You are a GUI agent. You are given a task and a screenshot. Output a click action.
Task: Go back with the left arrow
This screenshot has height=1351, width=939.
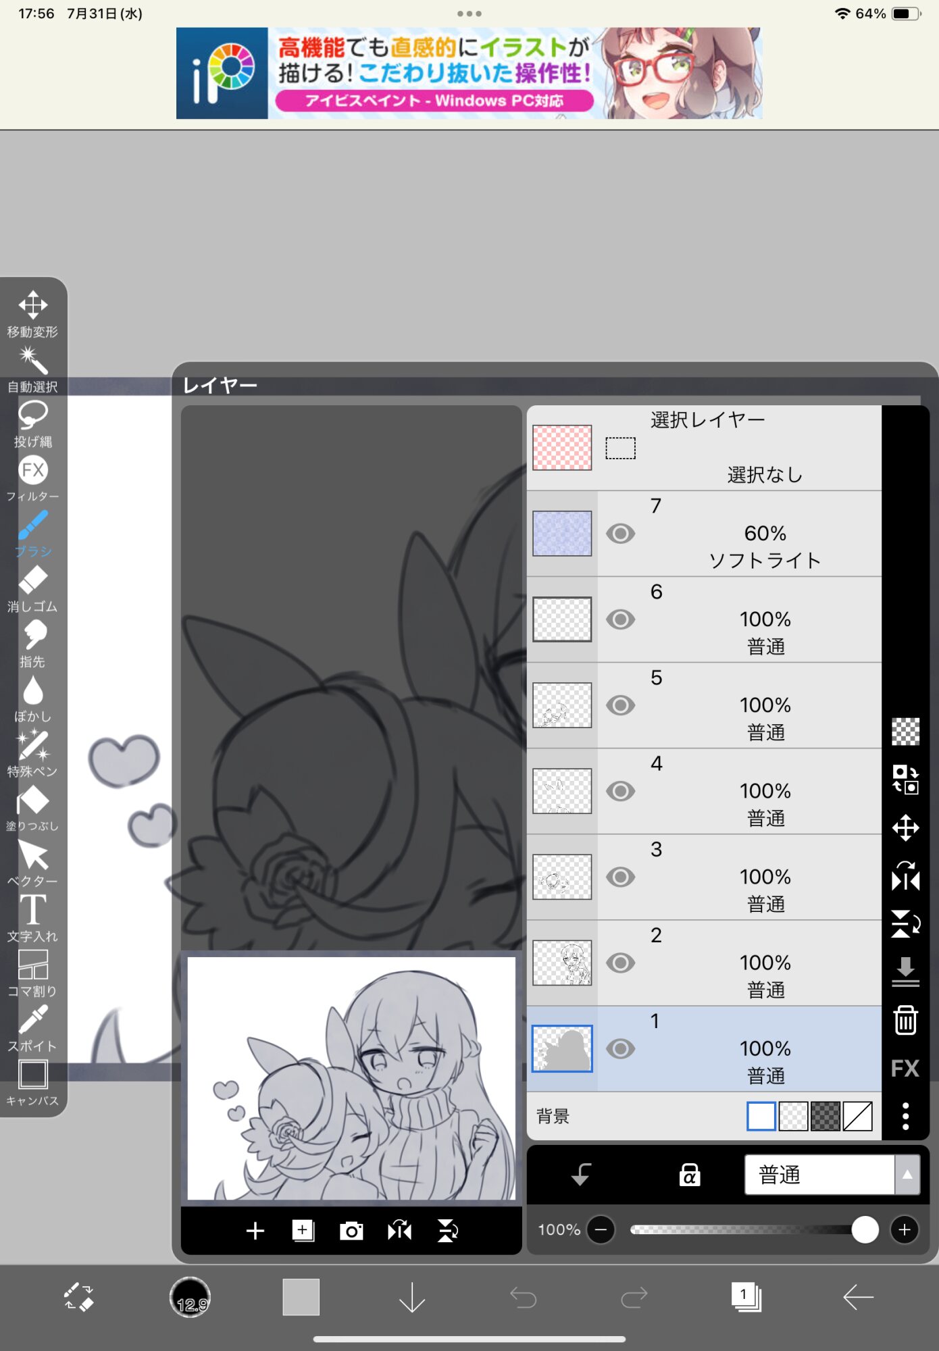858,1297
